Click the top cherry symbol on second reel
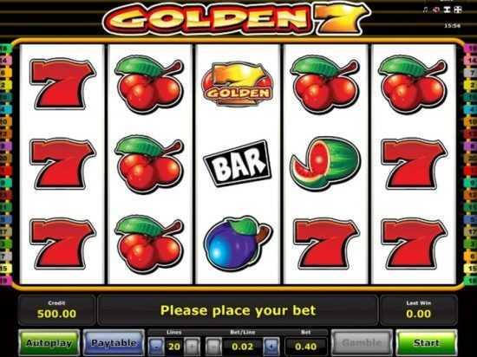The width and height of the screenshot is (477, 357). tap(149, 84)
